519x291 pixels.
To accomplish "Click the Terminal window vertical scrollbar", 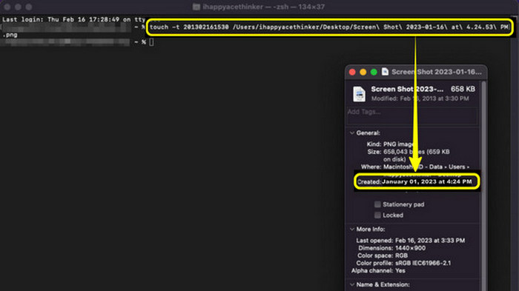I will (x=514, y=152).
